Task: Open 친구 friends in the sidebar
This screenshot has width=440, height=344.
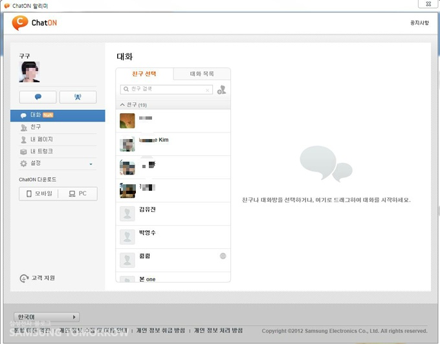Action: pos(58,127)
